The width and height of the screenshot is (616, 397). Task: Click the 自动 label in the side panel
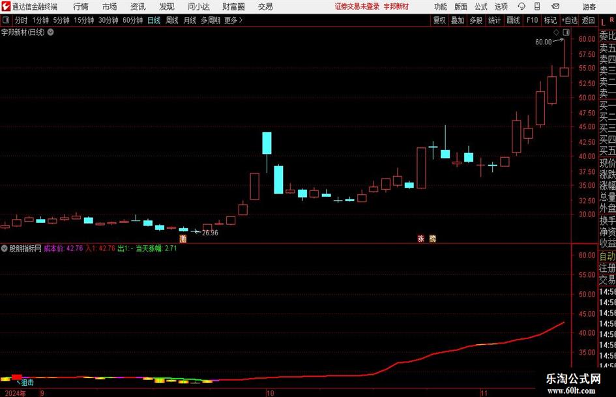coord(608,256)
